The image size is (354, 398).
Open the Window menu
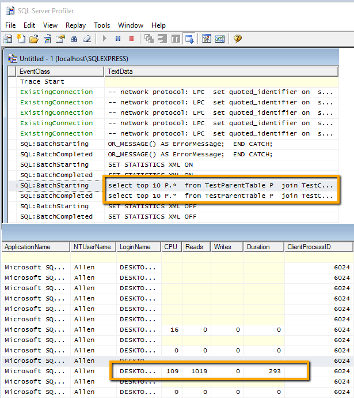[x=131, y=25]
